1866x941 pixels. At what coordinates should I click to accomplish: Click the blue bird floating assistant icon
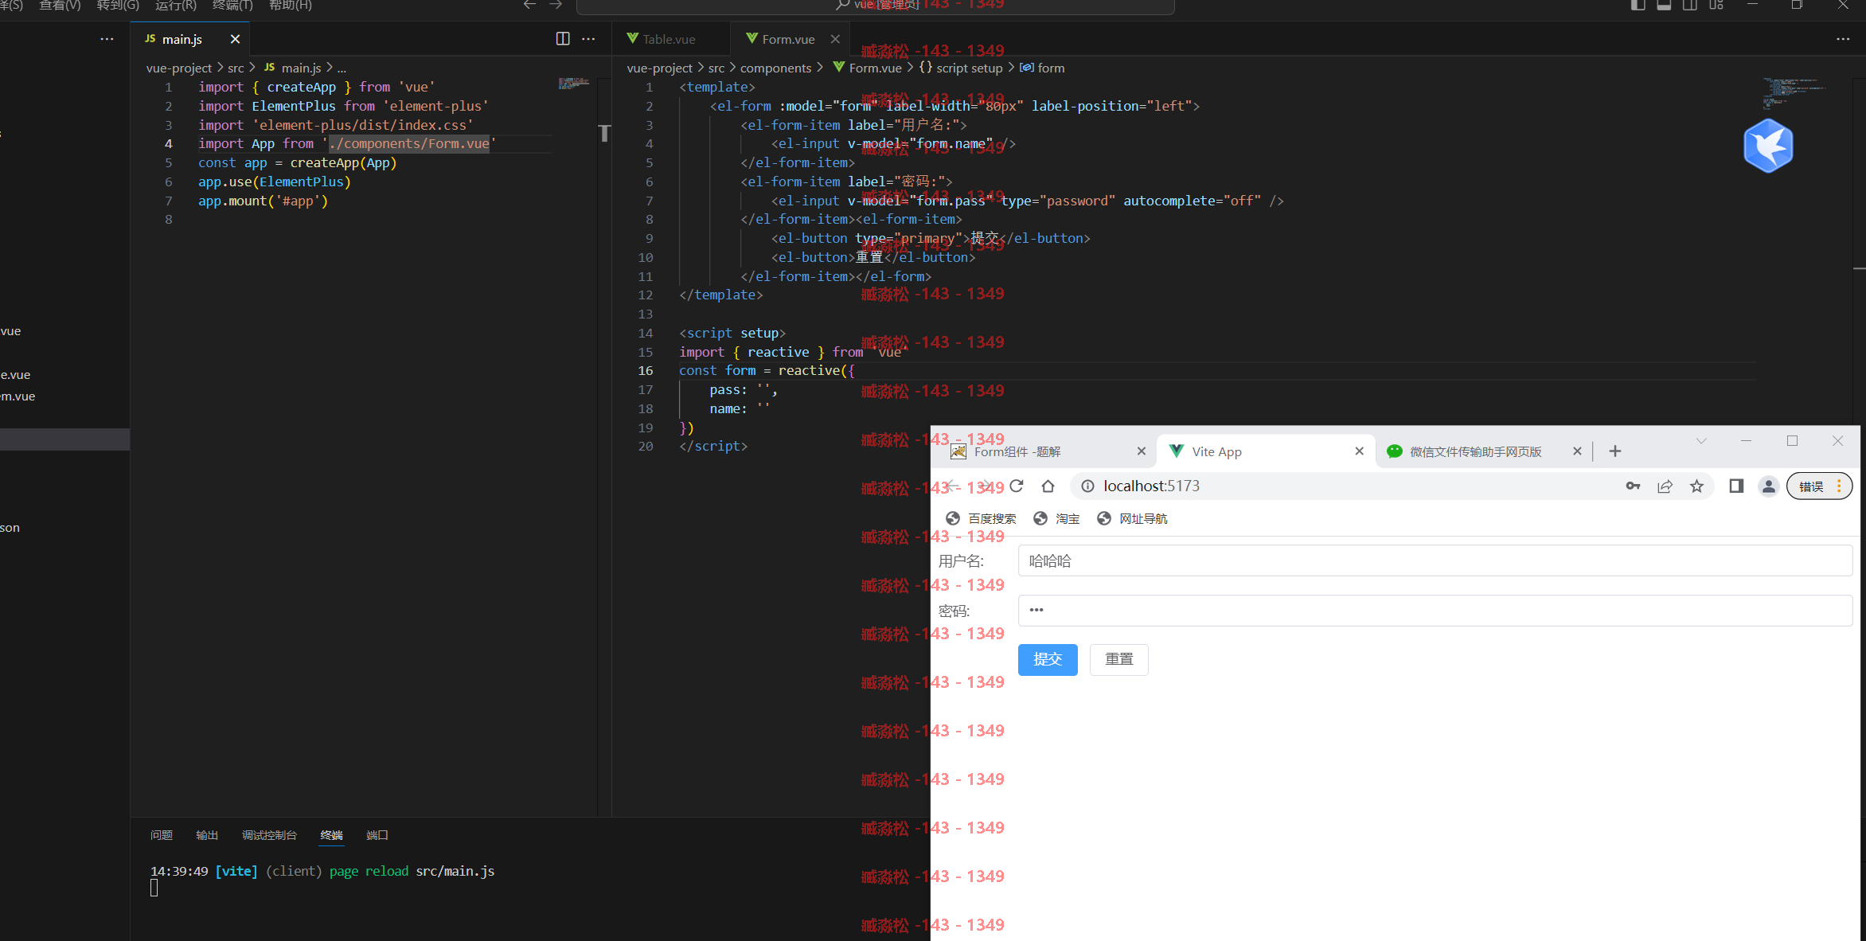(x=1768, y=146)
